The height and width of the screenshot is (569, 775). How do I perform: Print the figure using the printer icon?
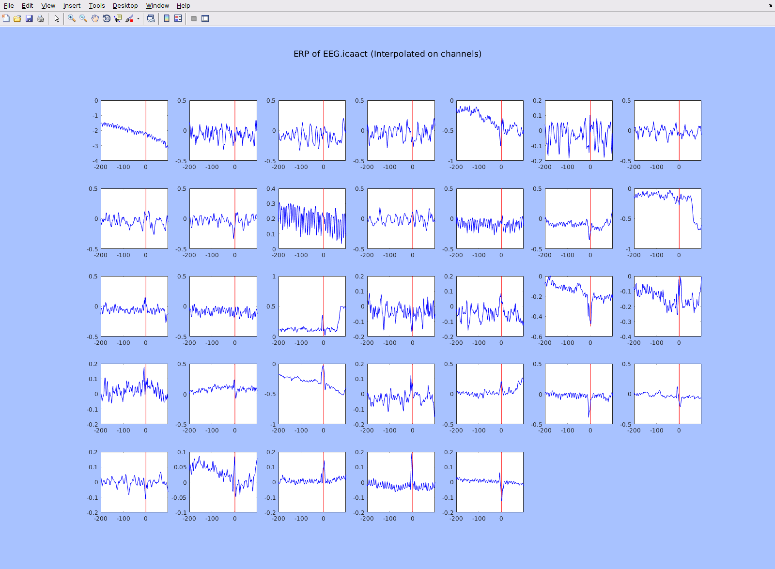pyautogui.click(x=40, y=18)
